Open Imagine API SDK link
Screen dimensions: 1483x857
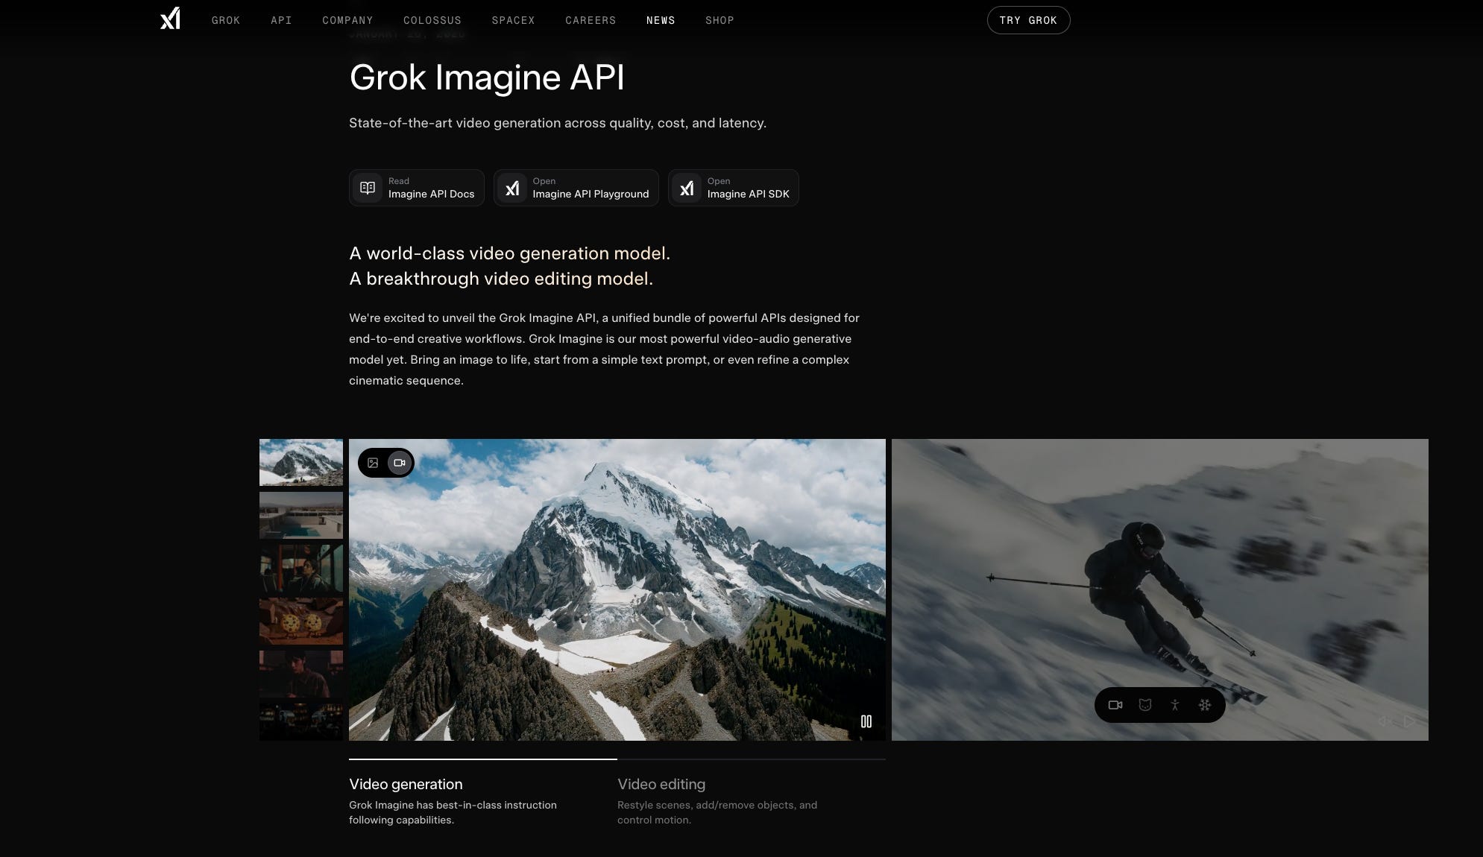tap(733, 188)
